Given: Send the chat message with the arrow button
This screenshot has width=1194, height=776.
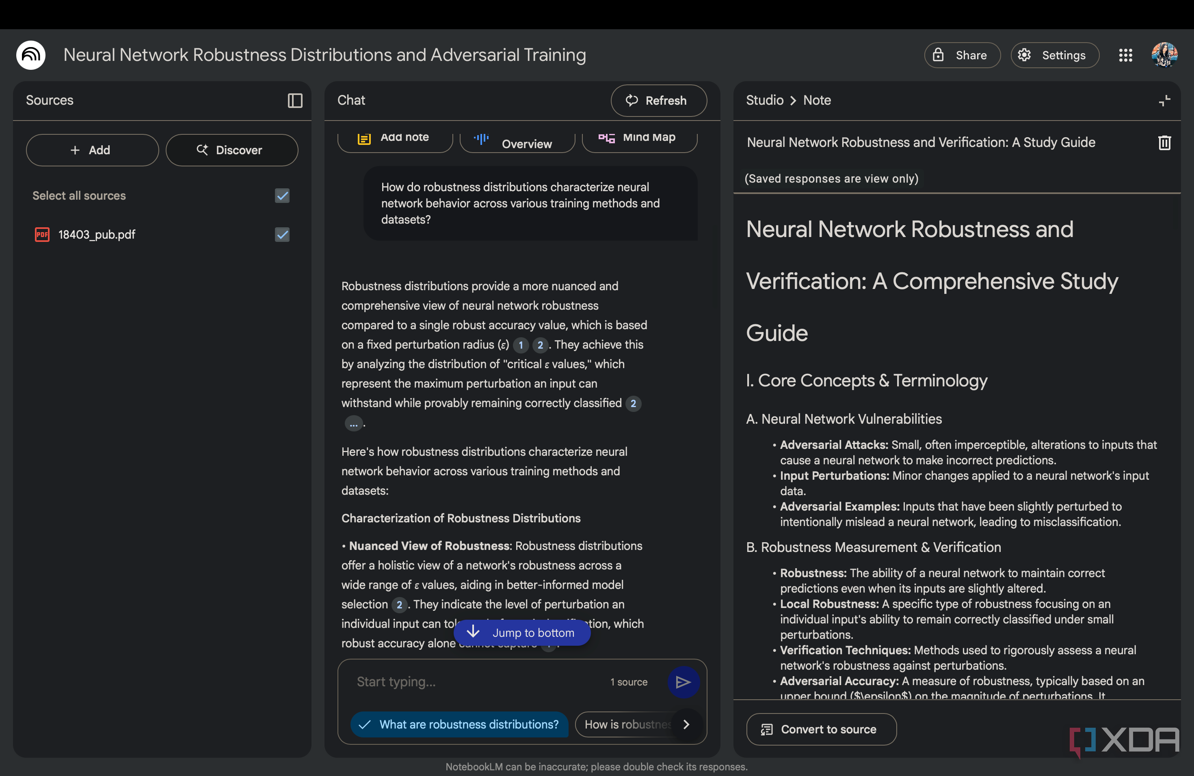Looking at the screenshot, I should [683, 682].
